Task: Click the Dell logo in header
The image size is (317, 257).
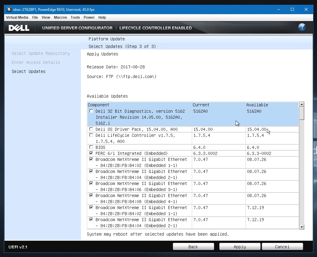Action: click(x=19, y=28)
